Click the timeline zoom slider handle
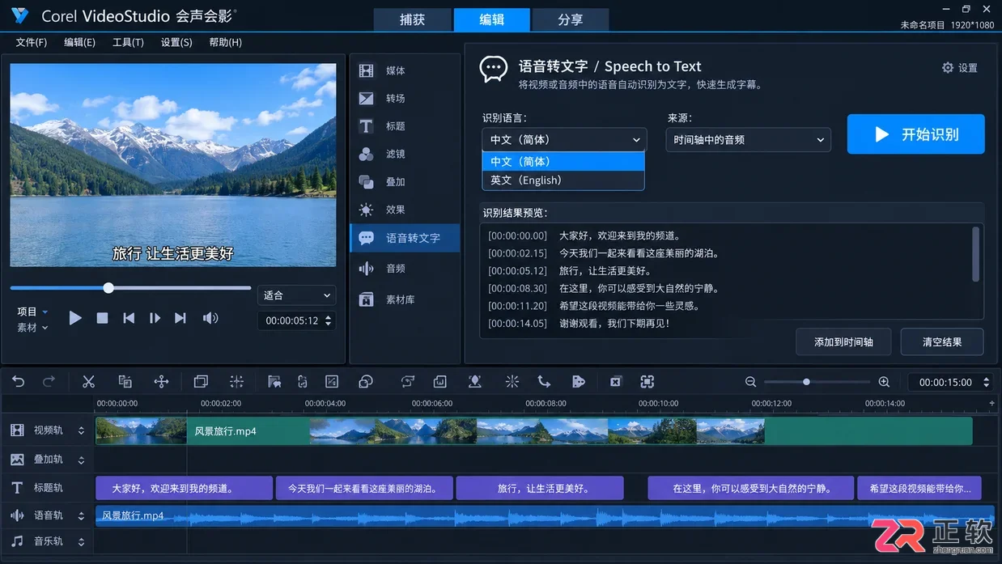The width and height of the screenshot is (1002, 564). [806, 382]
